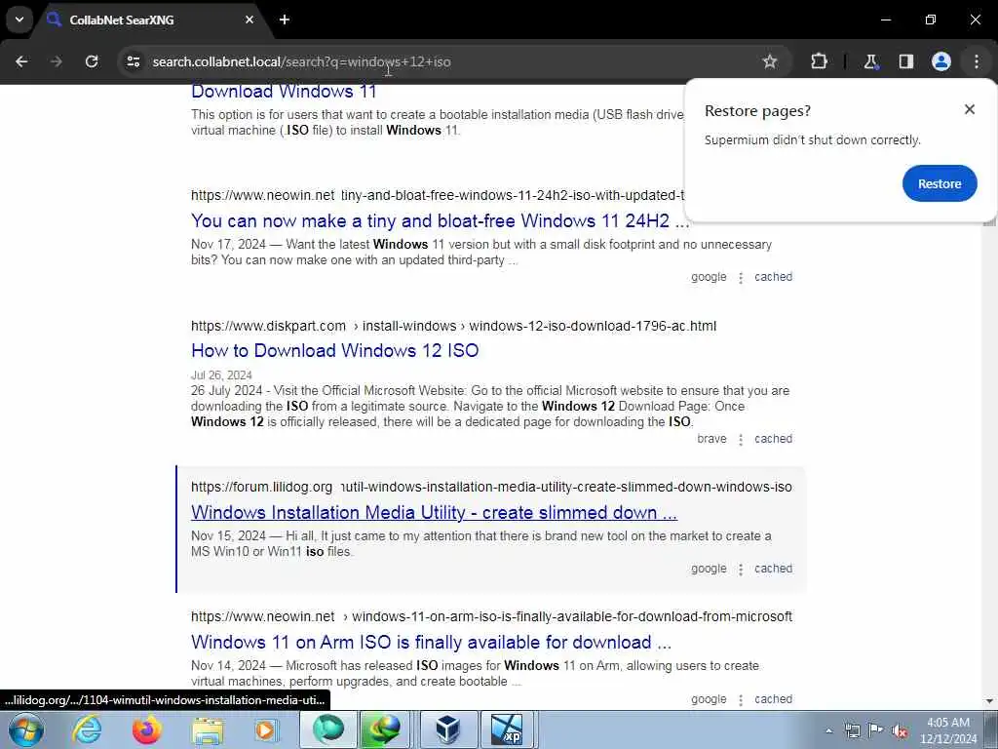Screen dimensions: 998x749
Task: Show hidden system tray icons
Action: pos(828,730)
